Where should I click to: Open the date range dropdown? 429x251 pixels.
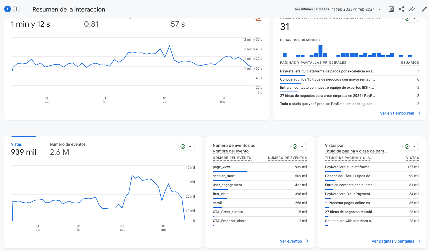click(x=380, y=9)
